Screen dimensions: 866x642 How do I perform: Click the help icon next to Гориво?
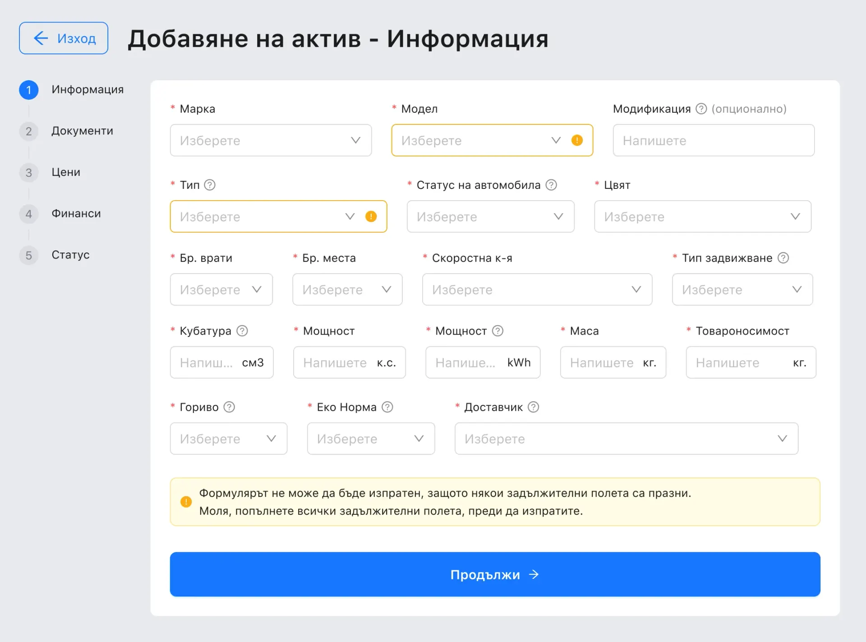[x=229, y=407]
